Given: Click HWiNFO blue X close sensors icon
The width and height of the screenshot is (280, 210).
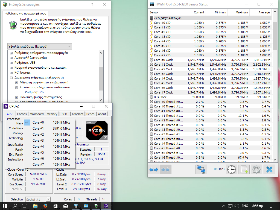Looking at the screenshot, I should tap(269, 169).
